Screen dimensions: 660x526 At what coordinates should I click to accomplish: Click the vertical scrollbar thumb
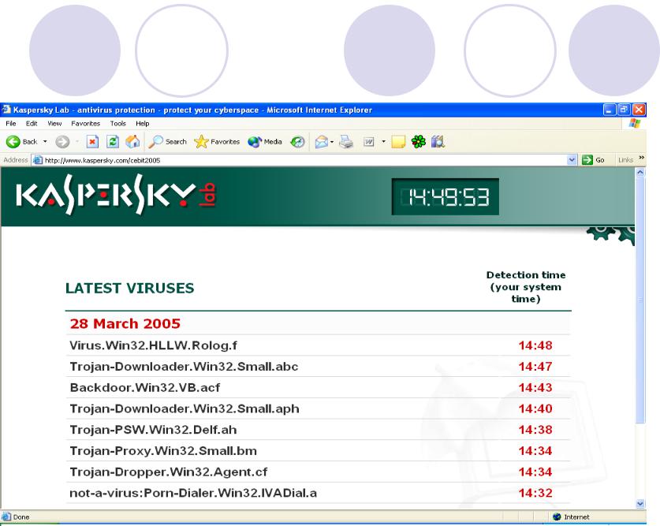[640, 300]
